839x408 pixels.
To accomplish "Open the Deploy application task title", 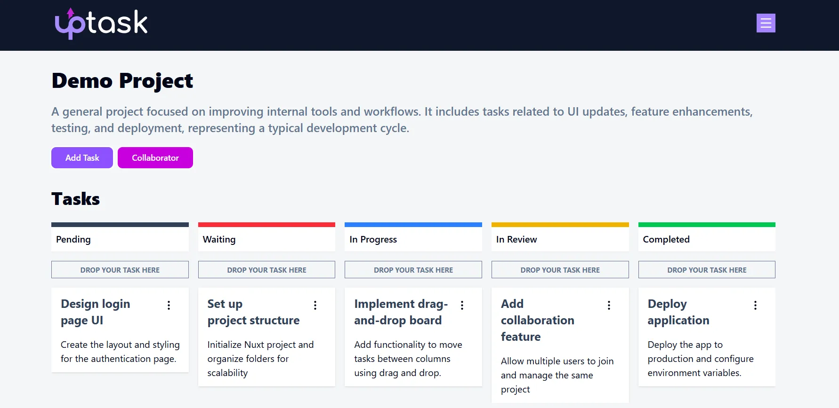I will [678, 312].
